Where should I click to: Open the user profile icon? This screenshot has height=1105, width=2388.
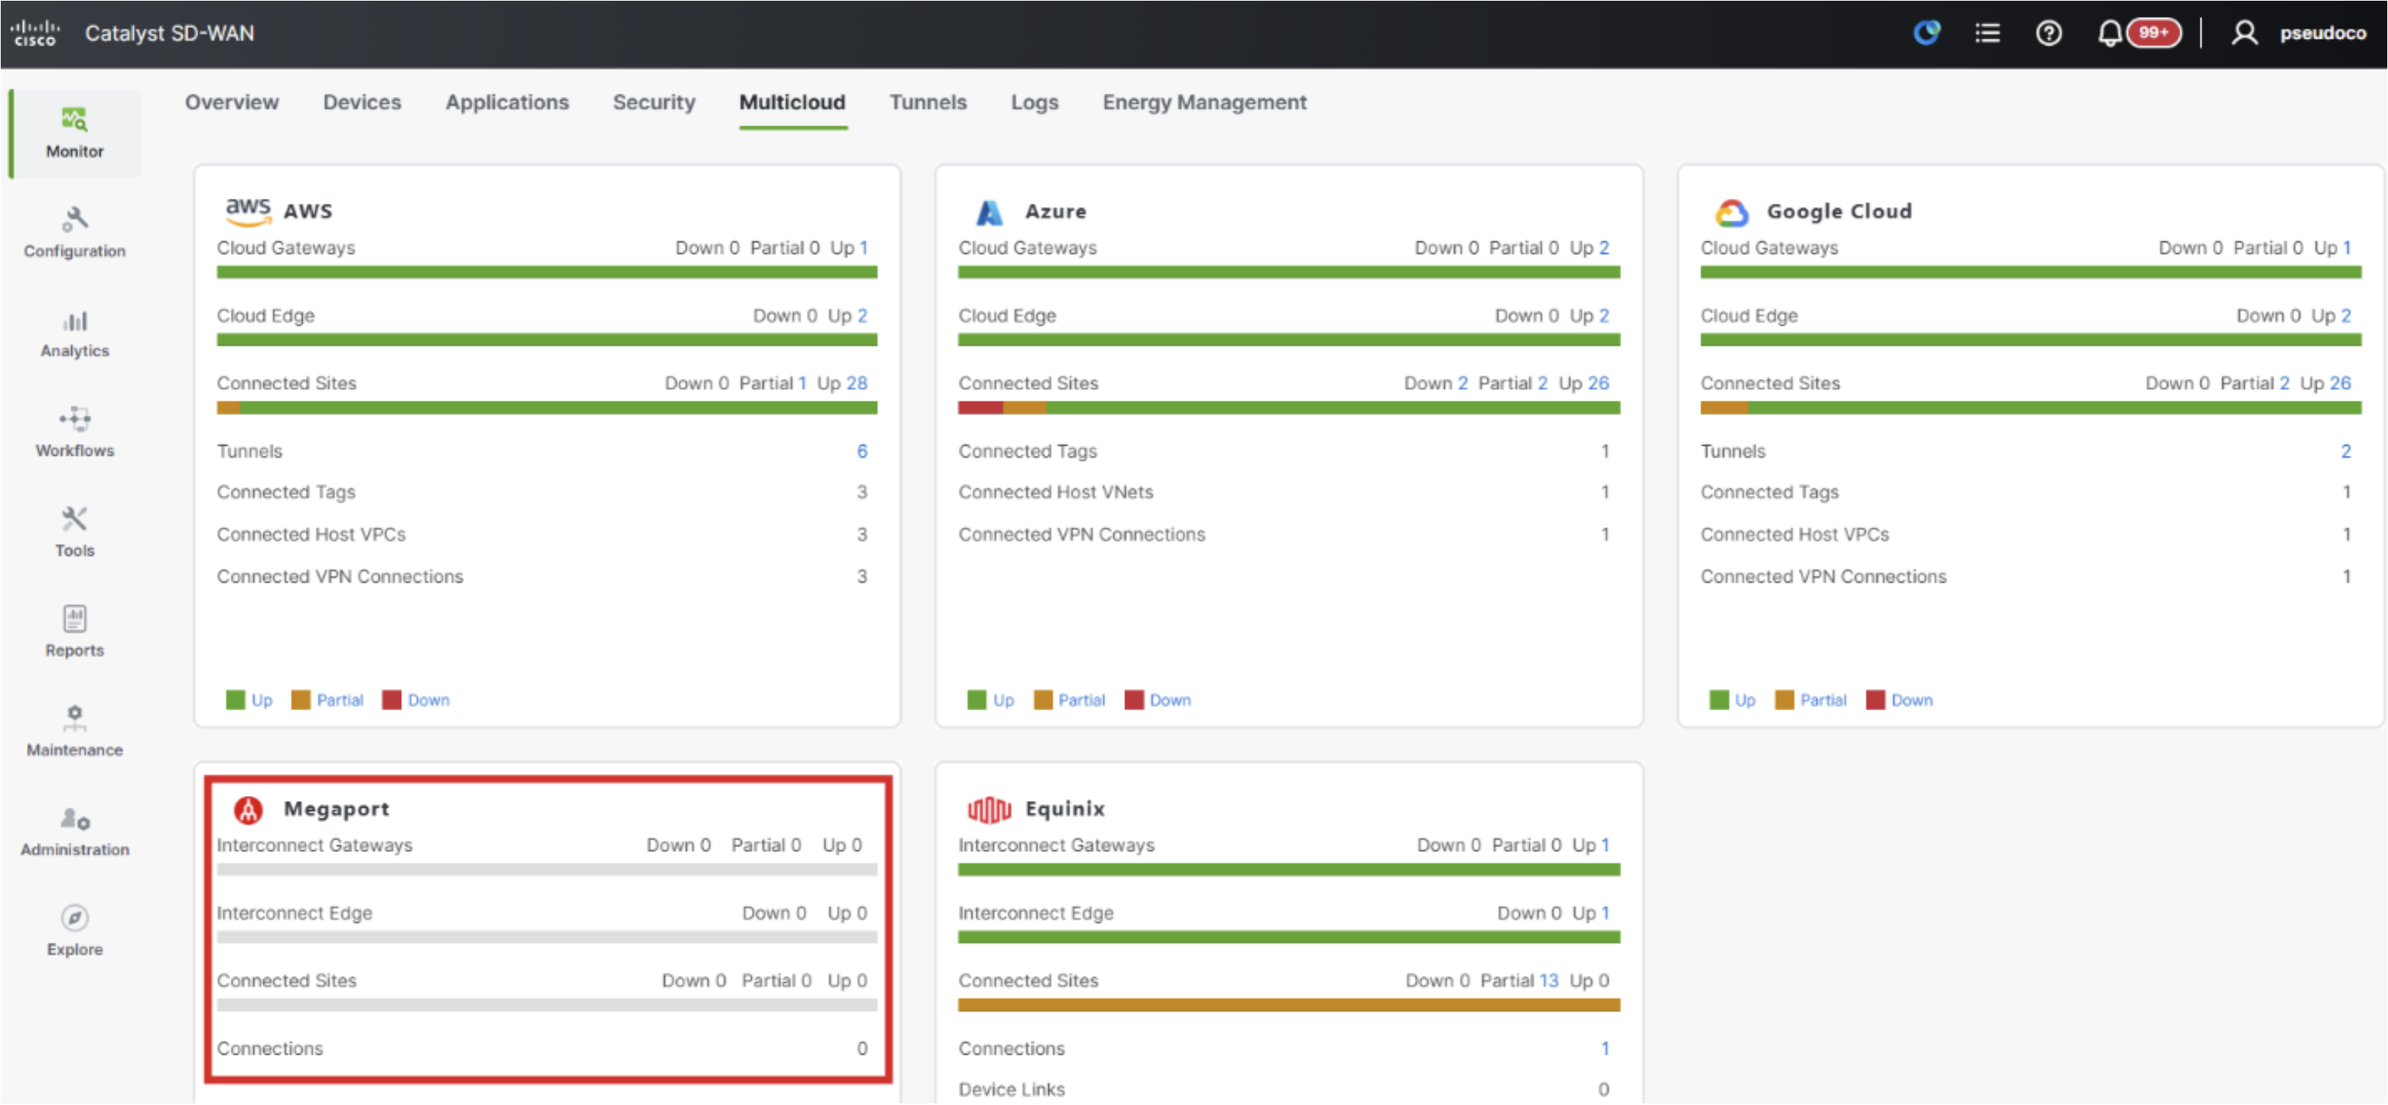click(2244, 33)
